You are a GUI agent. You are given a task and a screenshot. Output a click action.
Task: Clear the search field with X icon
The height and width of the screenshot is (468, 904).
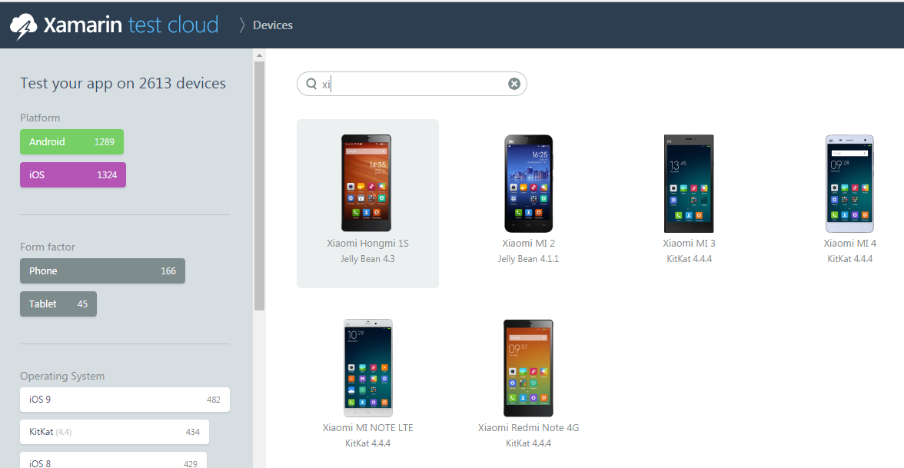pos(514,84)
